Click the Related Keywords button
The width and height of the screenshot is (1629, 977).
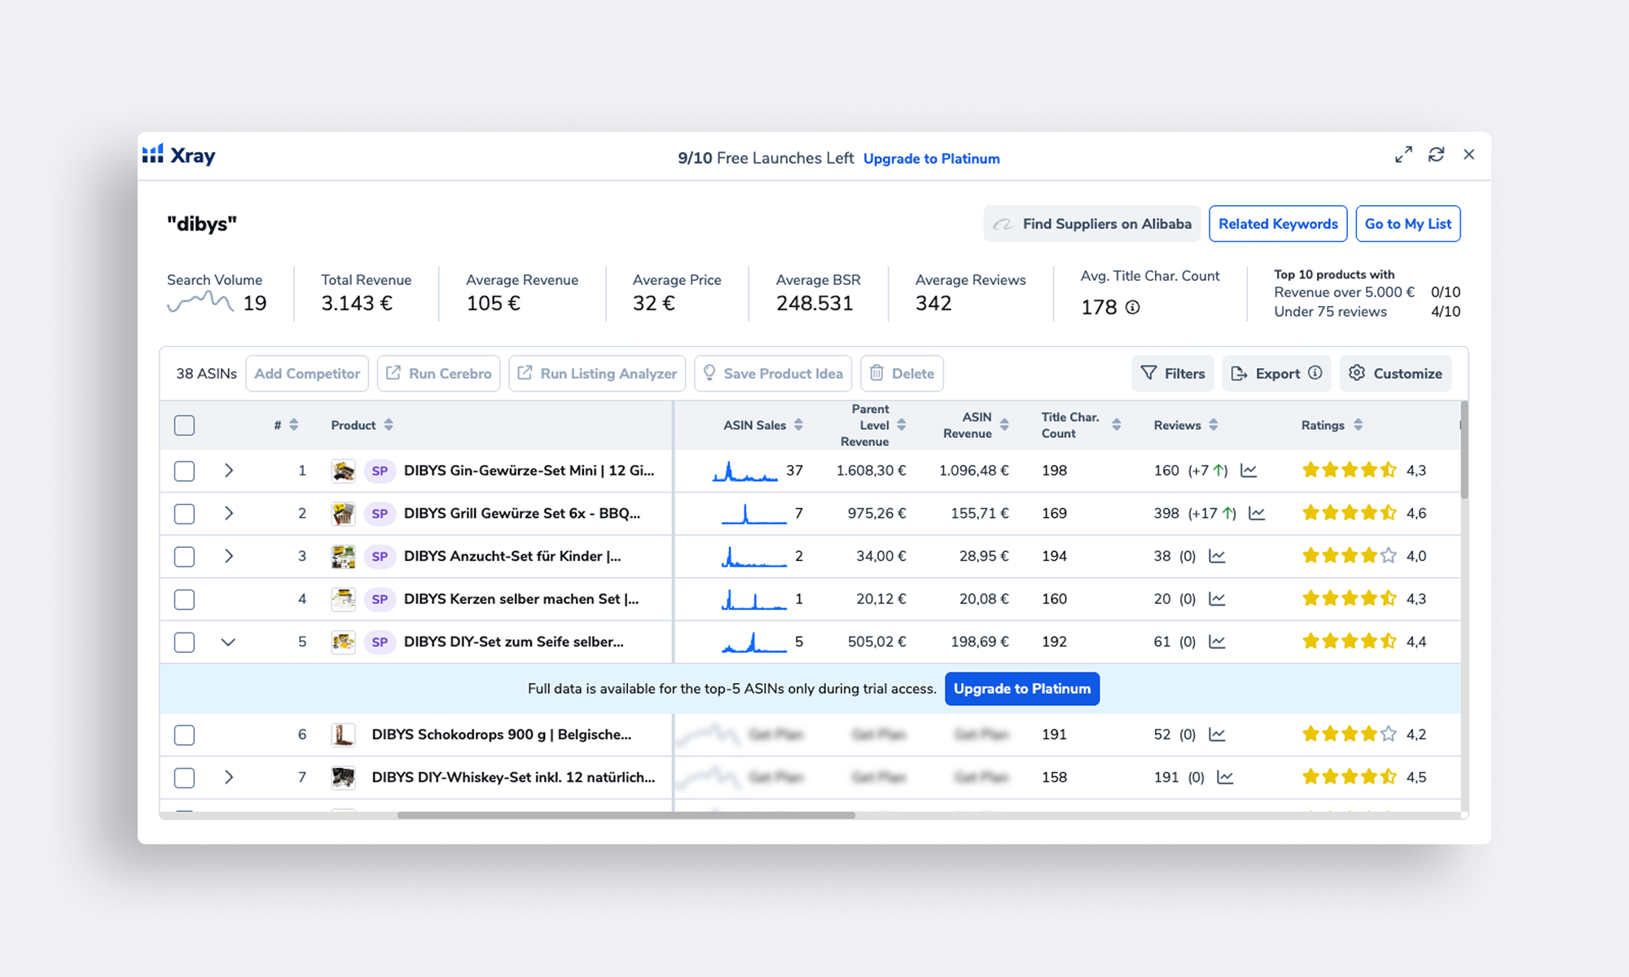pyautogui.click(x=1277, y=224)
